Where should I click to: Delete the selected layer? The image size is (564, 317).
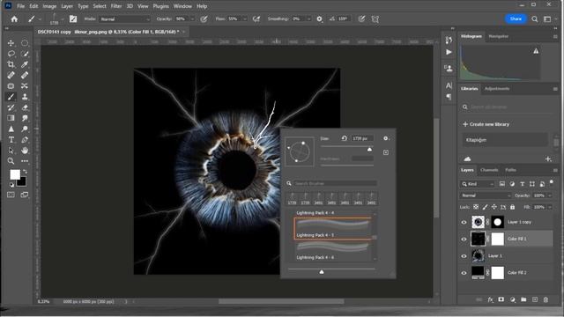(546, 299)
